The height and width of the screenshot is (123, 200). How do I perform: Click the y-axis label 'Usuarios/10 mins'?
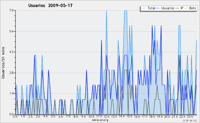(3, 63)
